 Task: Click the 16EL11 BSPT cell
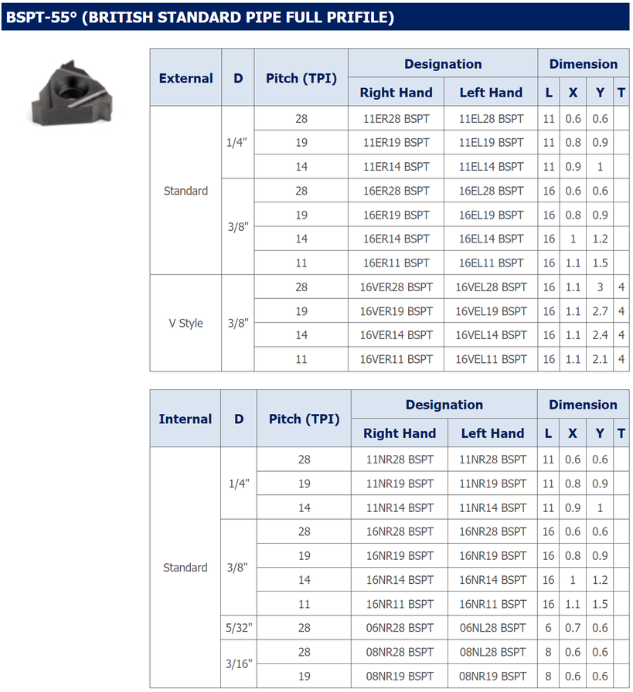[x=491, y=263]
